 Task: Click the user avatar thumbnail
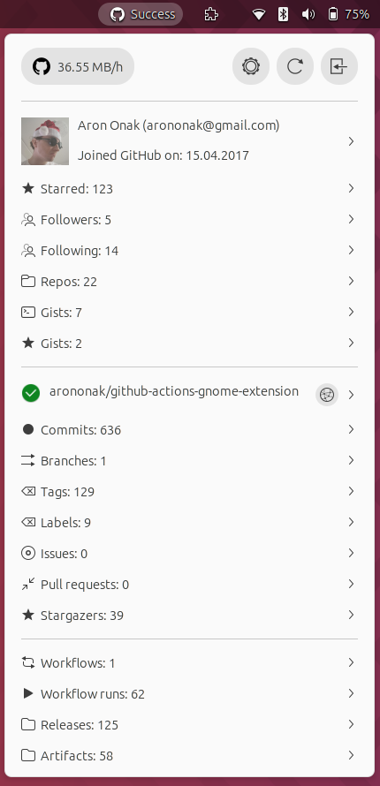coord(45,141)
